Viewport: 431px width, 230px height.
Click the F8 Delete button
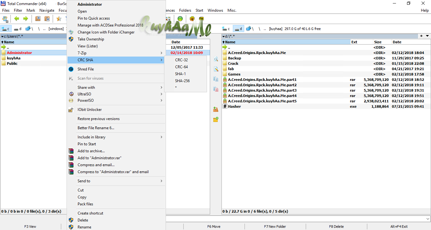point(336,227)
